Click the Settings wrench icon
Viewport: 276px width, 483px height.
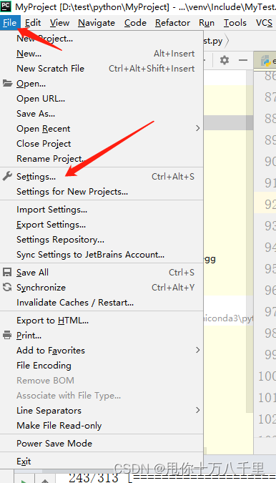(x=7, y=176)
